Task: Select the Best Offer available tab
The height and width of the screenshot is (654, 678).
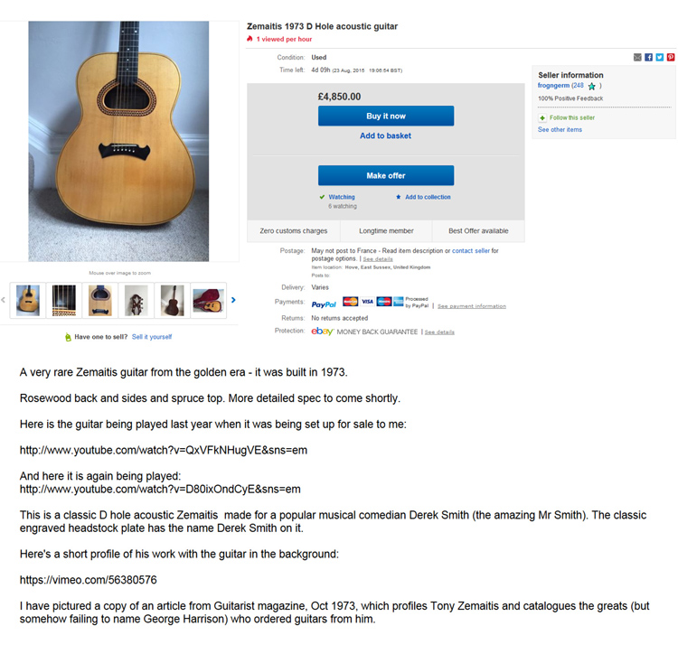Action: pyautogui.click(x=478, y=231)
